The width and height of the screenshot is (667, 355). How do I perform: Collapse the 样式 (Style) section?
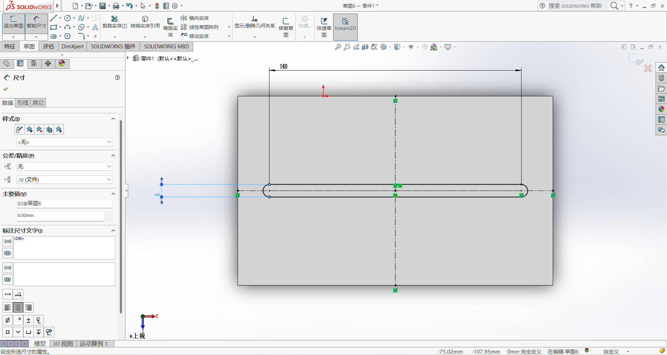(113, 119)
